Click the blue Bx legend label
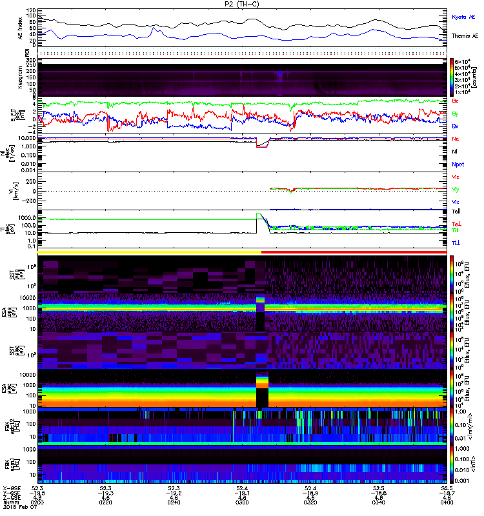The image size is (484, 516). click(x=455, y=126)
